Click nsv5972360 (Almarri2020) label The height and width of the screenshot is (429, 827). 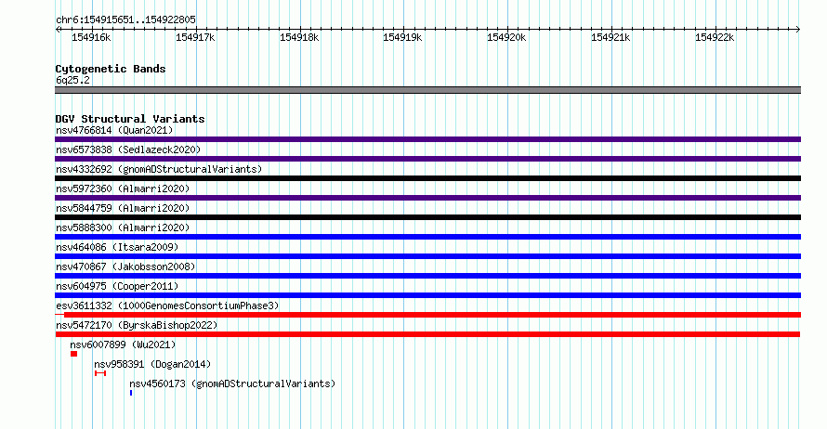point(123,188)
